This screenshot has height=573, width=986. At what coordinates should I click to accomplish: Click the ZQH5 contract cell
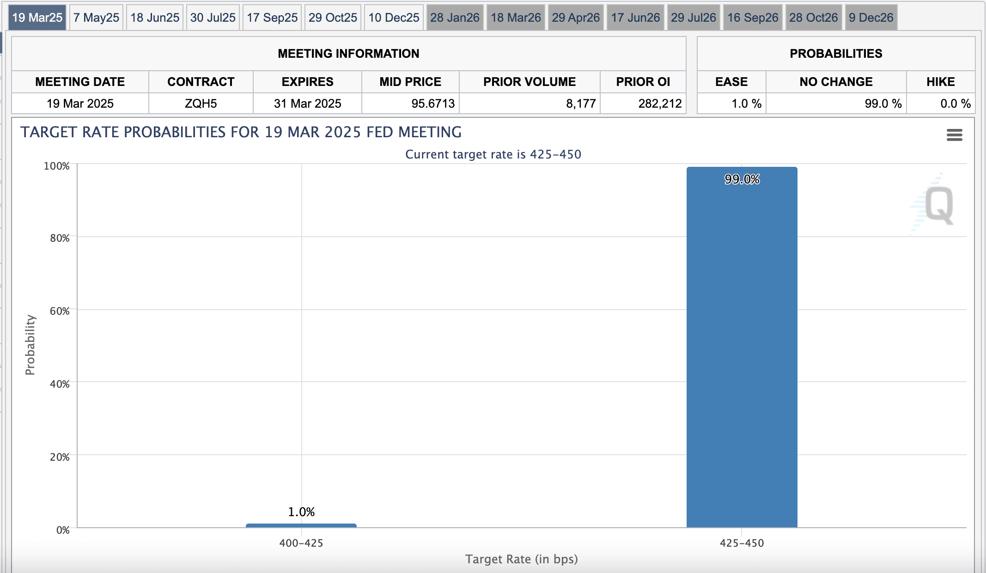pos(201,104)
